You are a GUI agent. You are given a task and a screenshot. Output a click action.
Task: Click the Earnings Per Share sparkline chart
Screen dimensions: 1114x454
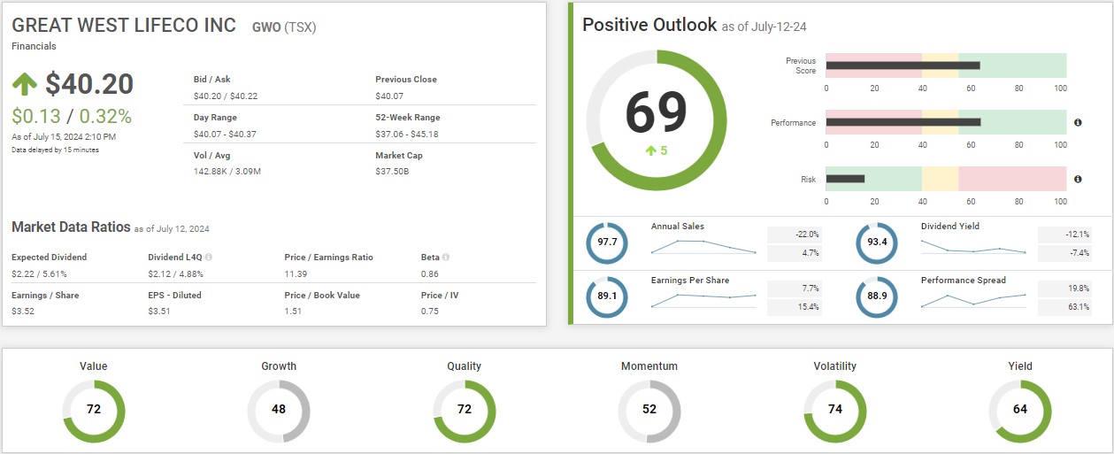(704, 300)
